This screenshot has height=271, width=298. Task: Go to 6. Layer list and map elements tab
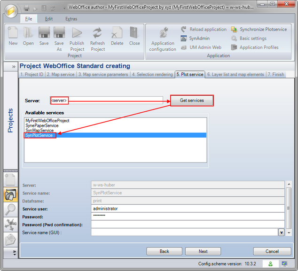(x=235, y=75)
